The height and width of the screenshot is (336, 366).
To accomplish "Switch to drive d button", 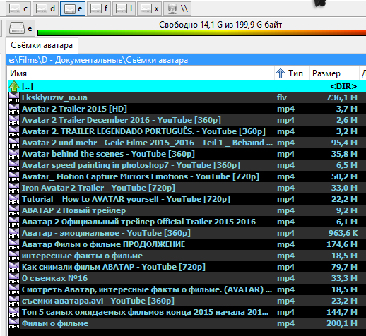I will tap(45, 8).
